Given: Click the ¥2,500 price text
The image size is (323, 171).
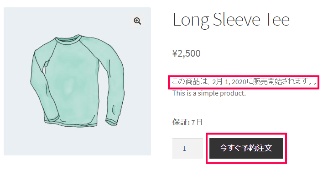Looking at the screenshot, I should (186, 53).
